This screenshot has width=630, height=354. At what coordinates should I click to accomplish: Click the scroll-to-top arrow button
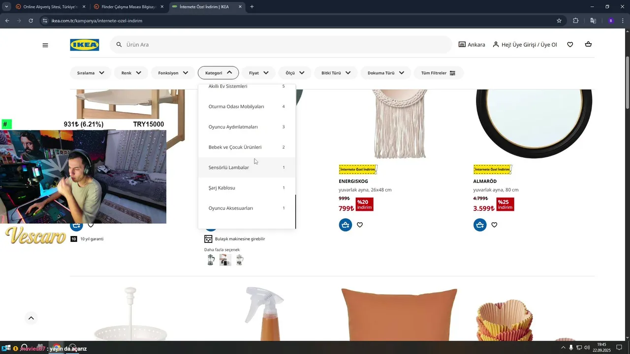pos(31,318)
